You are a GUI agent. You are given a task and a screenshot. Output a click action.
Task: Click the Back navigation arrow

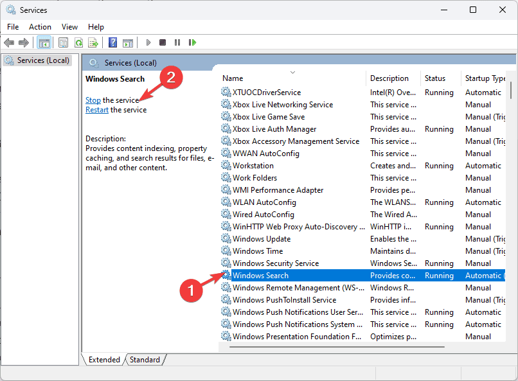point(9,42)
